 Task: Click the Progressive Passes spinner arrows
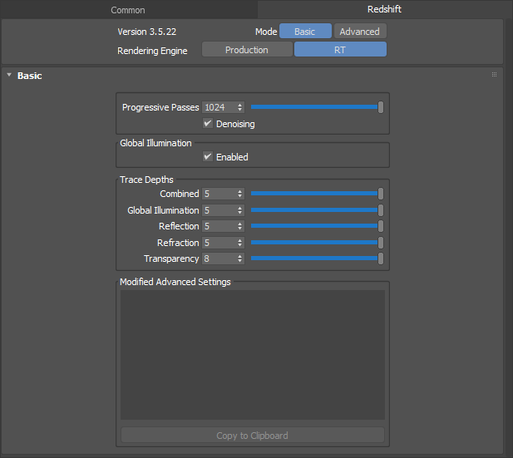pos(240,107)
